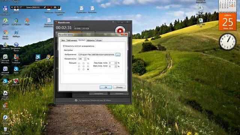This screenshot has height=135, width=240.
Task: Switch to the Веб-камера tab
Action: 72,40
